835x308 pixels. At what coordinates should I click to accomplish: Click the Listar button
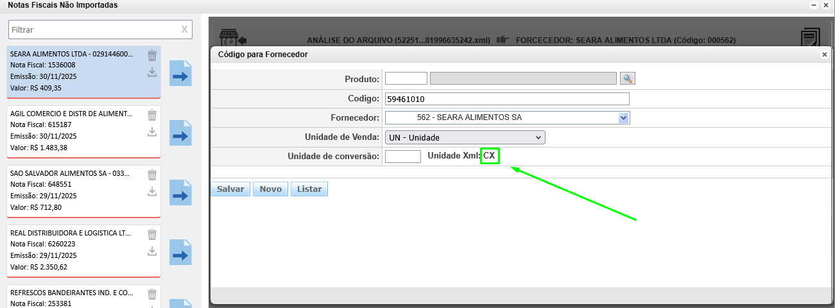[309, 189]
